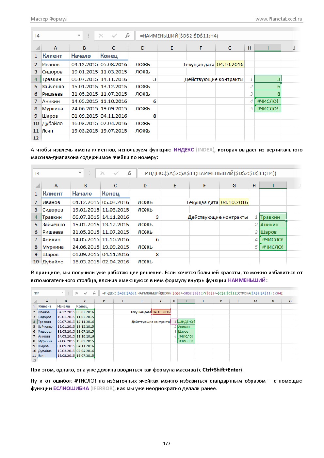Image resolution: width=324 pixels, height=458 pixels.
Task: Click the vertical dots handle beside the middle name box
Action: click(x=90, y=173)
